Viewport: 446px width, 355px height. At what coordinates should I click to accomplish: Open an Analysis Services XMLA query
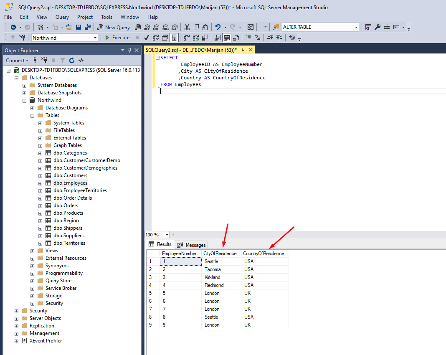point(165,27)
